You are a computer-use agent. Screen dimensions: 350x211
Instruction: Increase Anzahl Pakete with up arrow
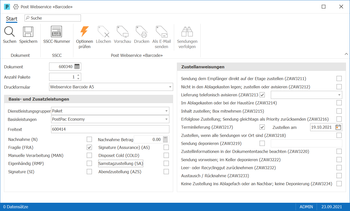point(78,75)
